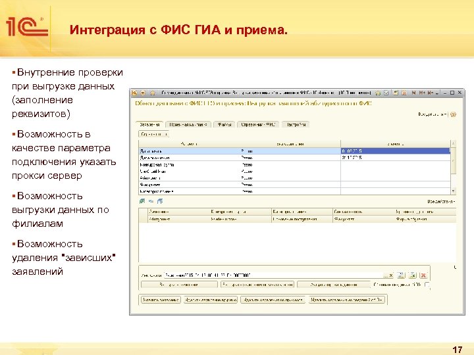Screen dimensions: 474x355
Task: Open the ellipsis chooser in the file field
Action: click(386, 275)
